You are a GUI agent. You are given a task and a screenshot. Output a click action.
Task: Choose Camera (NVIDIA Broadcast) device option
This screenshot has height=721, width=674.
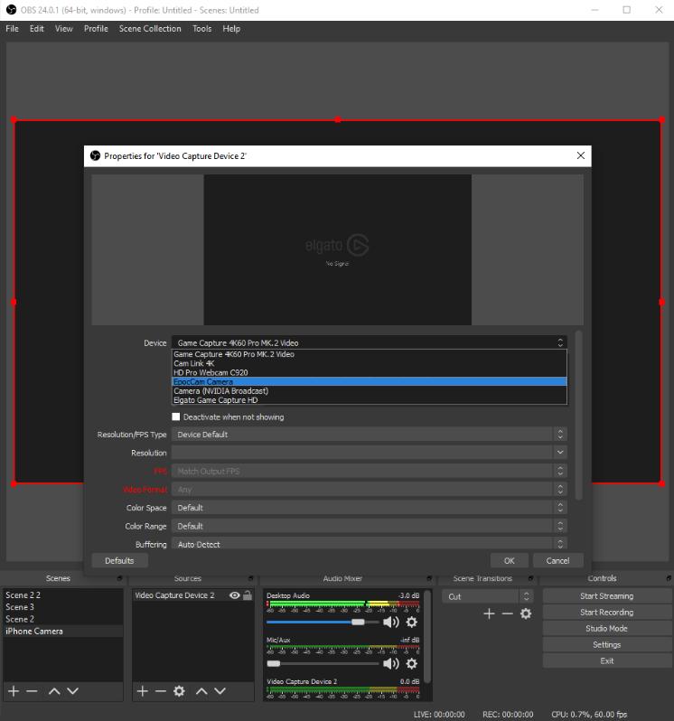click(370, 391)
